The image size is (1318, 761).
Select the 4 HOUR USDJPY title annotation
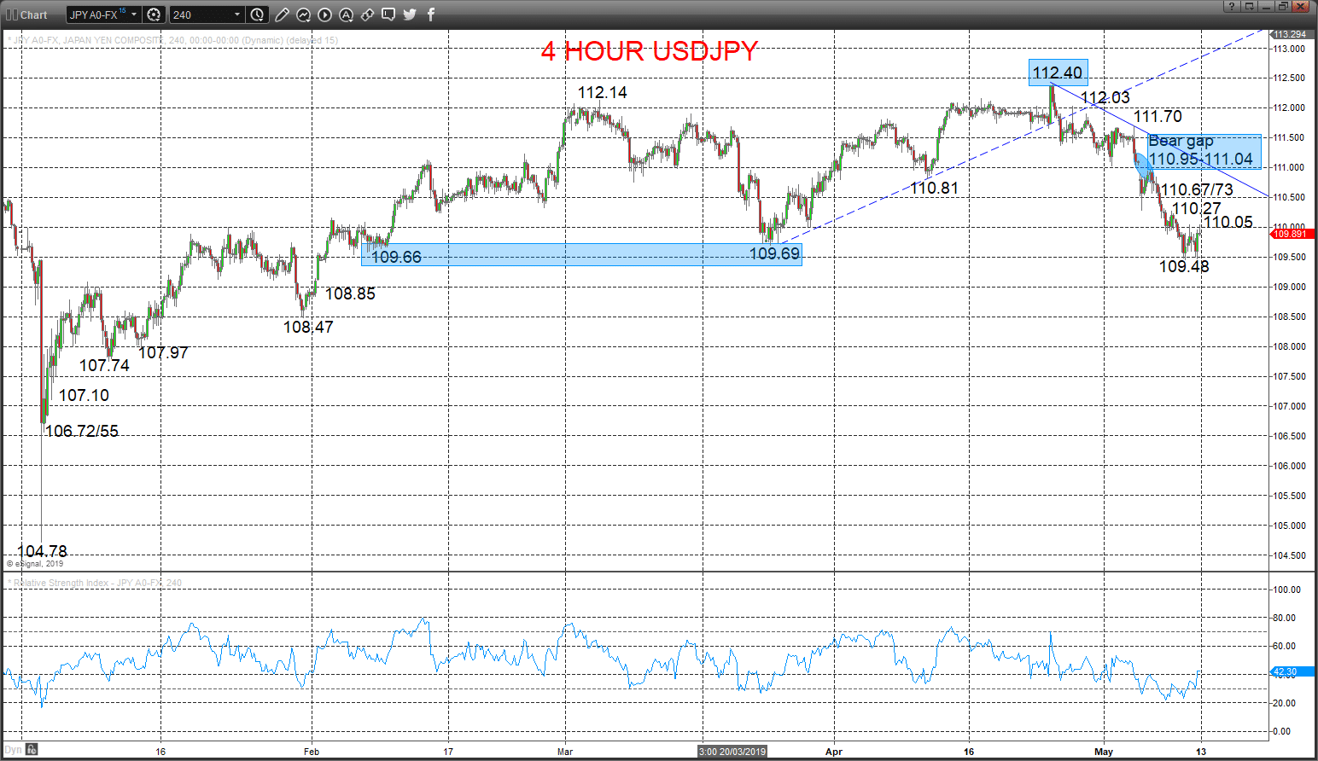click(650, 51)
